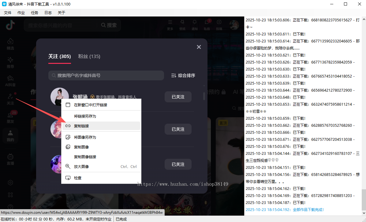Click the magnifier icon beside 放大图像
The image size is (366, 222).
pyautogui.click(x=68, y=166)
